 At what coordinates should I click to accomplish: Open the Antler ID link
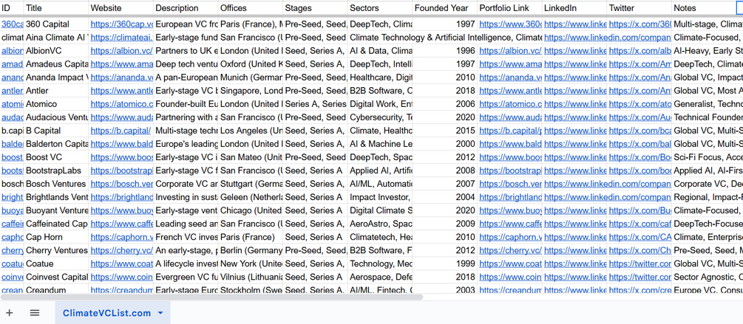point(12,90)
